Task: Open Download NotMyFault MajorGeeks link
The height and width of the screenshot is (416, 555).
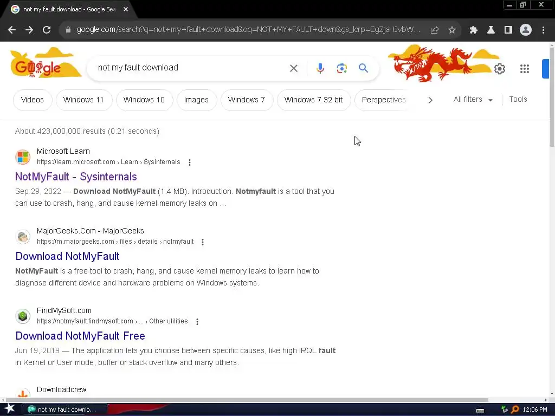Action: (x=67, y=256)
